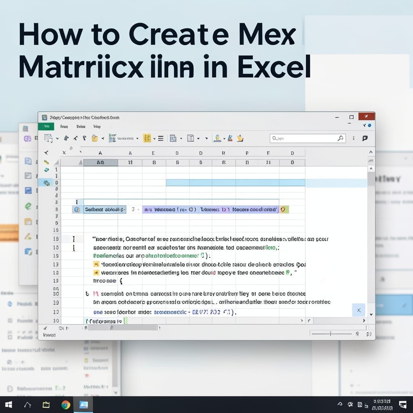Click the split-column pane icon in toolbar

pyautogui.click(x=190, y=138)
